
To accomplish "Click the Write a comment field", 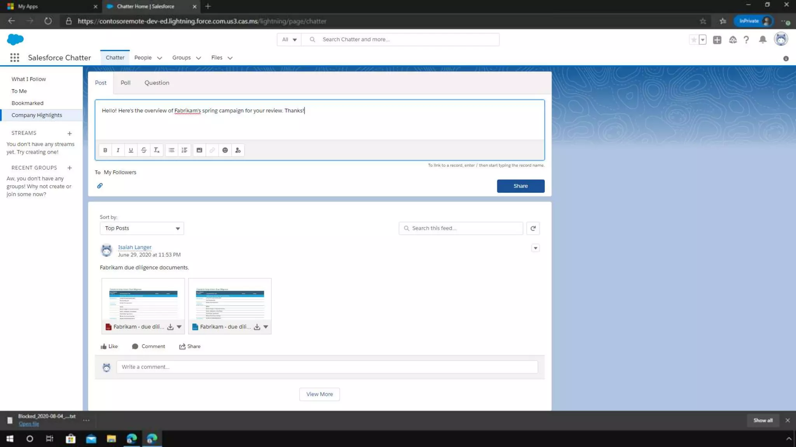I will (x=327, y=367).
